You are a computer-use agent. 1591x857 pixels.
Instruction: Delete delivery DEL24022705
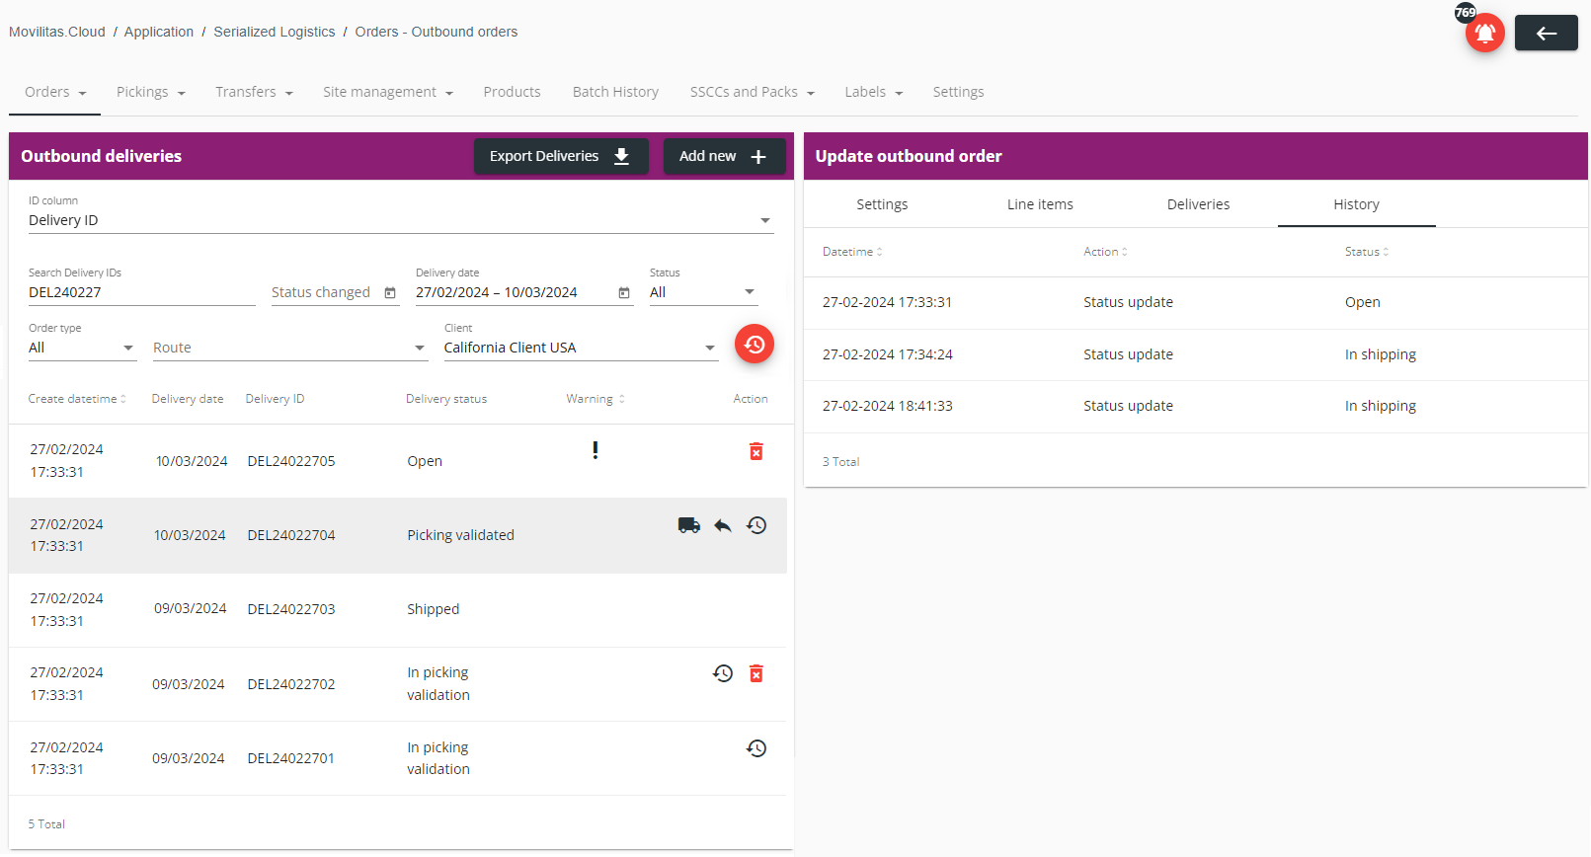tap(756, 451)
